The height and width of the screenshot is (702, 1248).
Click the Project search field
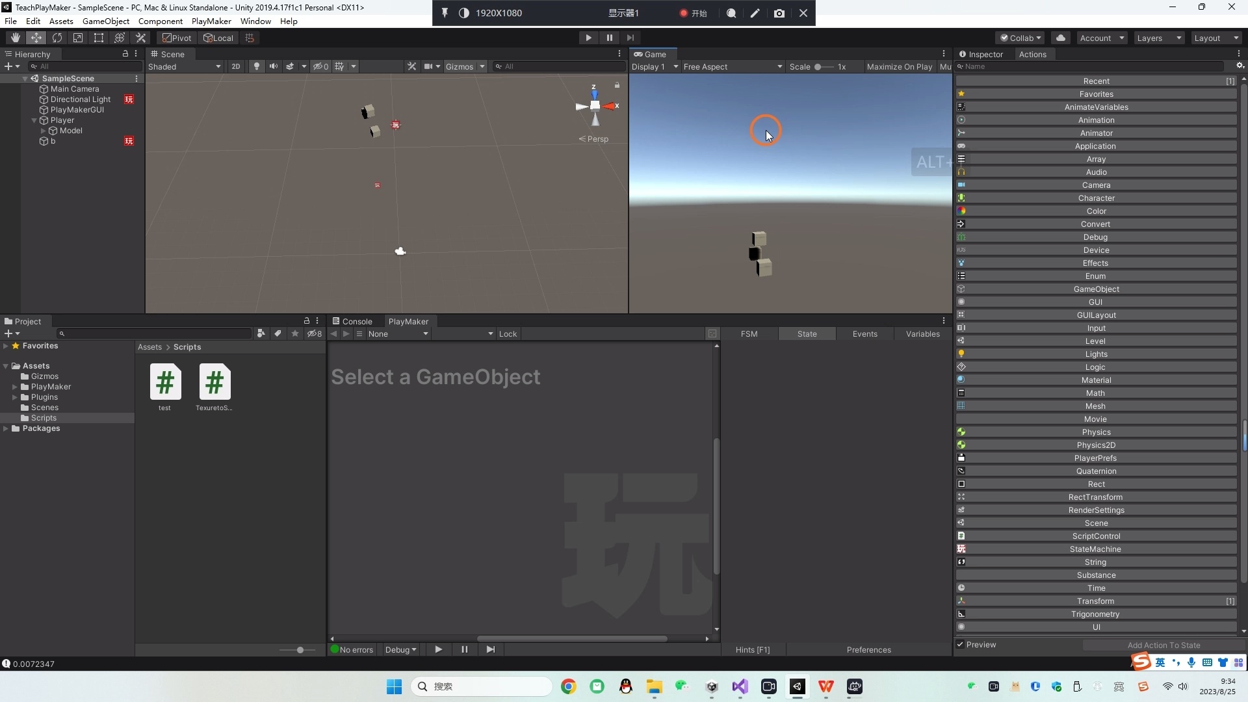pos(154,333)
